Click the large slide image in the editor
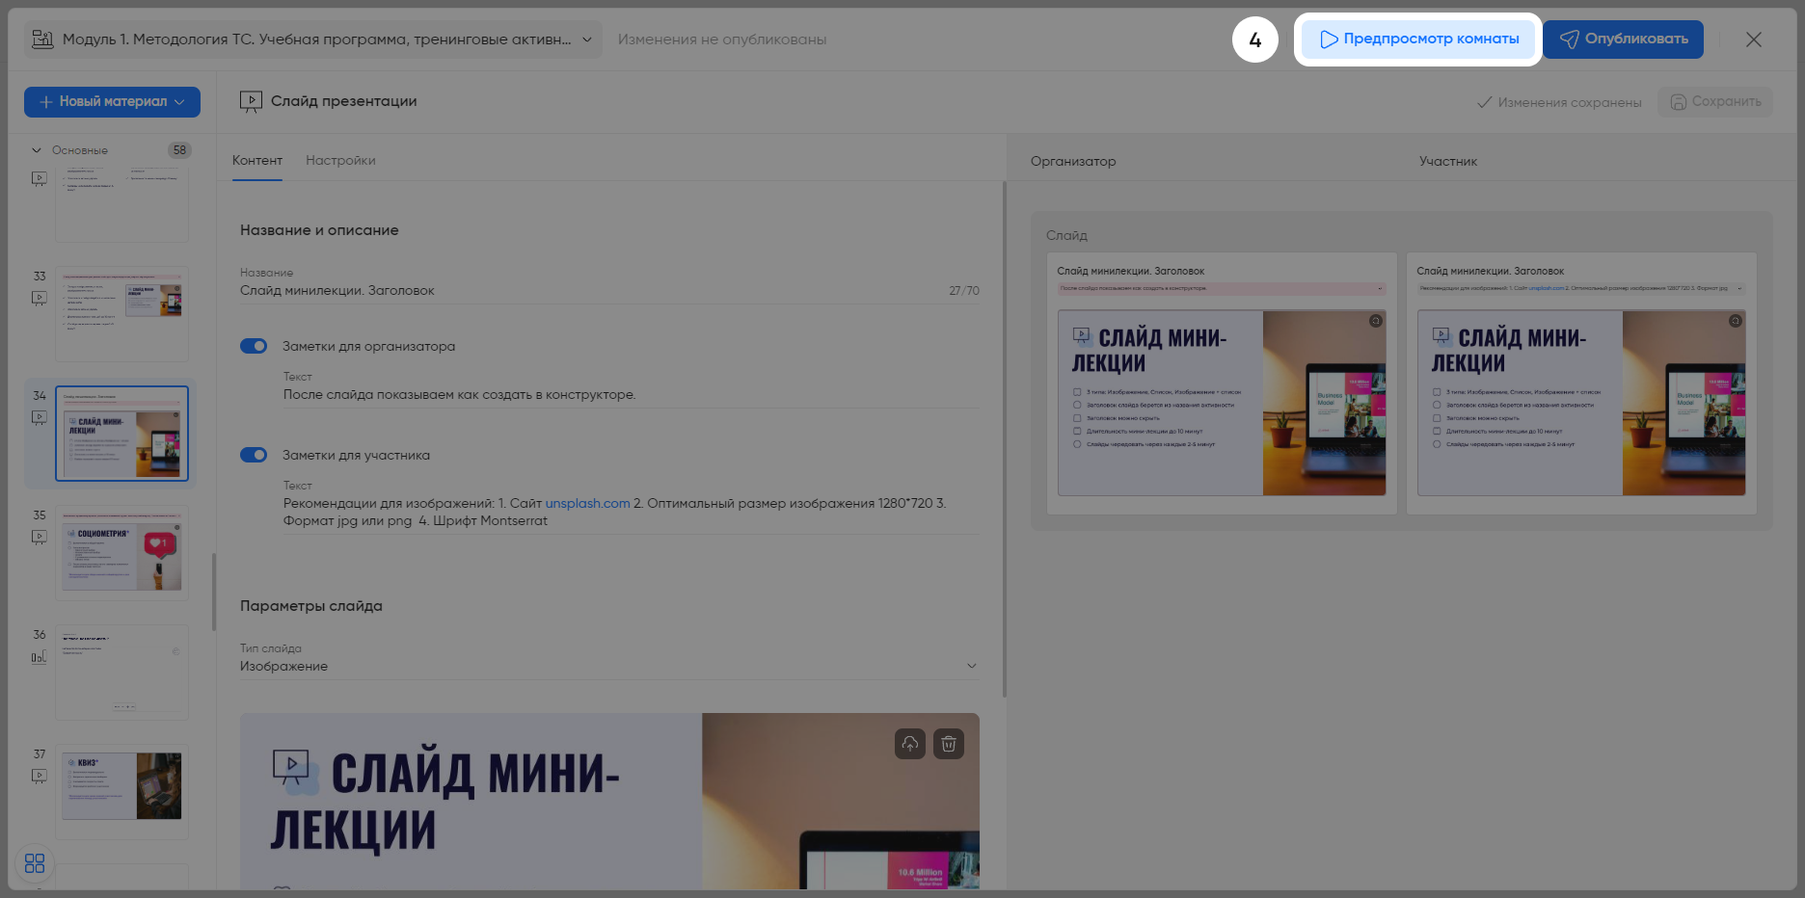 click(x=609, y=802)
